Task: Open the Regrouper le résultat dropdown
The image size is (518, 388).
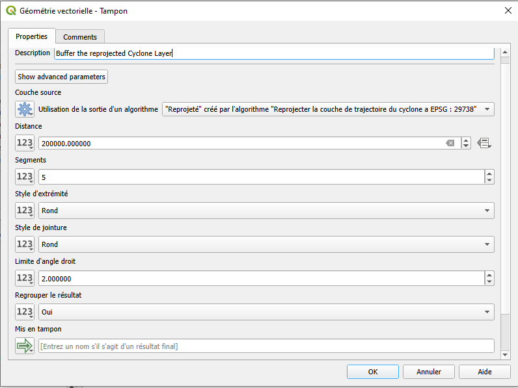Action: click(x=266, y=312)
